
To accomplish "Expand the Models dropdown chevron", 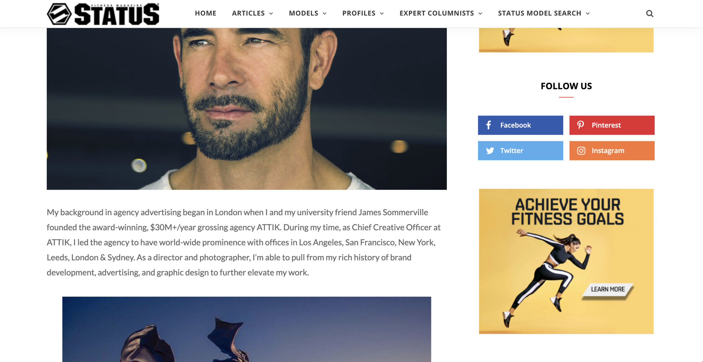I will pos(325,13).
